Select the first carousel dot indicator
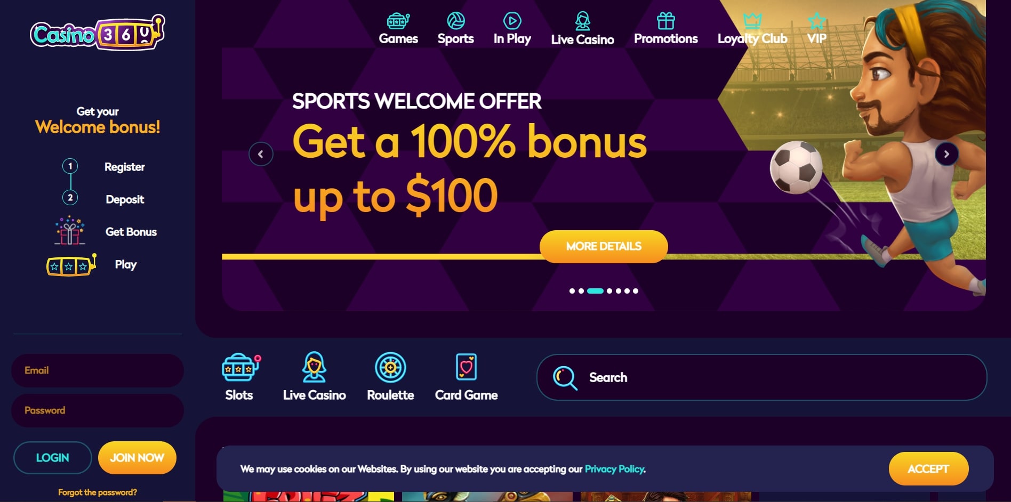The height and width of the screenshot is (502, 1011). pos(572,291)
